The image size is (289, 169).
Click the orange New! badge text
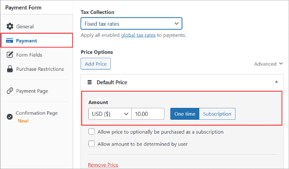pos(23,121)
